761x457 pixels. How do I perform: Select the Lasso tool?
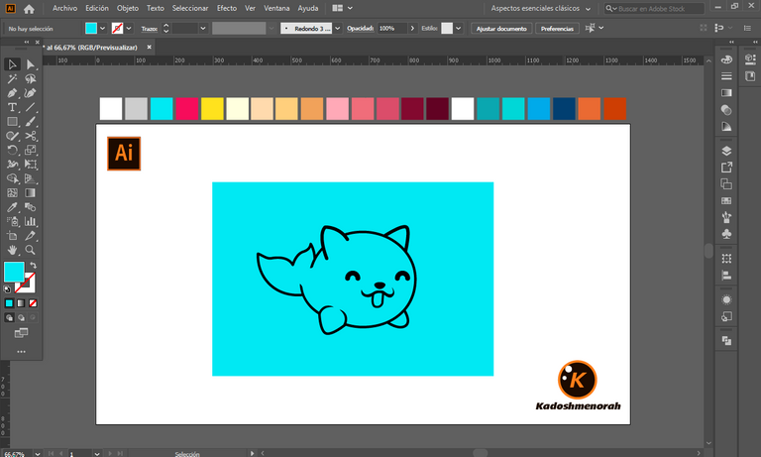(30, 78)
